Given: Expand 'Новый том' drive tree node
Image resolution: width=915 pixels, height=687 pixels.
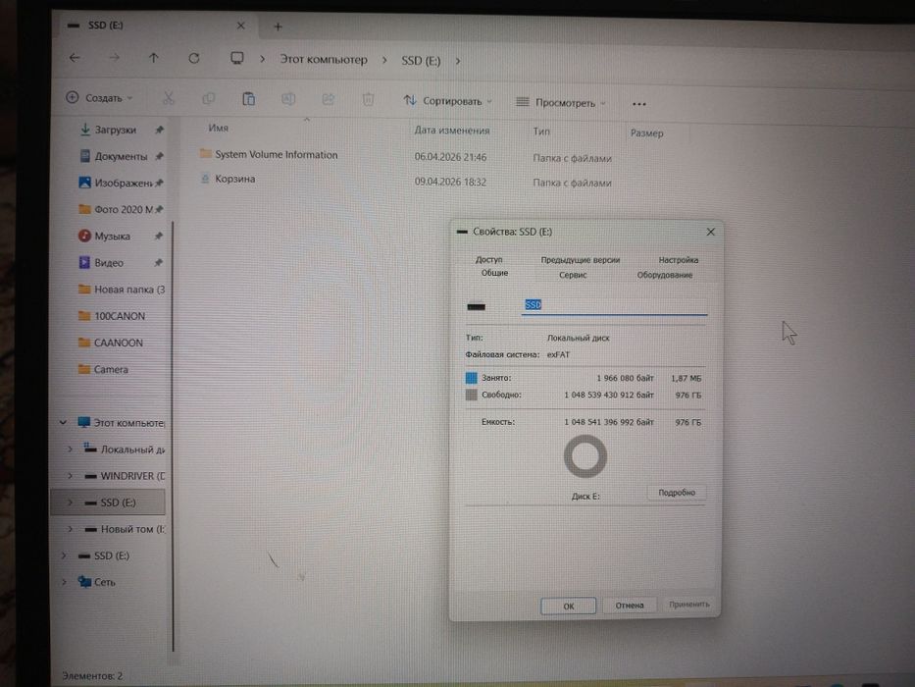Looking at the screenshot, I should pyautogui.click(x=70, y=529).
